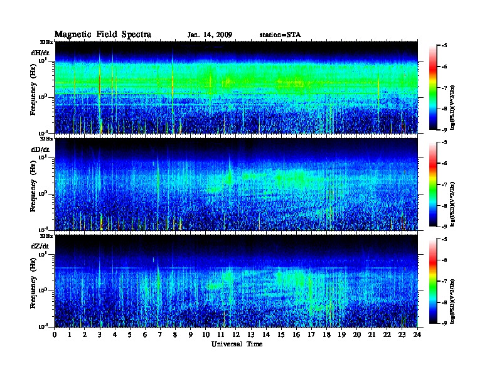Click hour tick label "6" on time axis
The width and height of the screenshot is (497, 384).
145,334
